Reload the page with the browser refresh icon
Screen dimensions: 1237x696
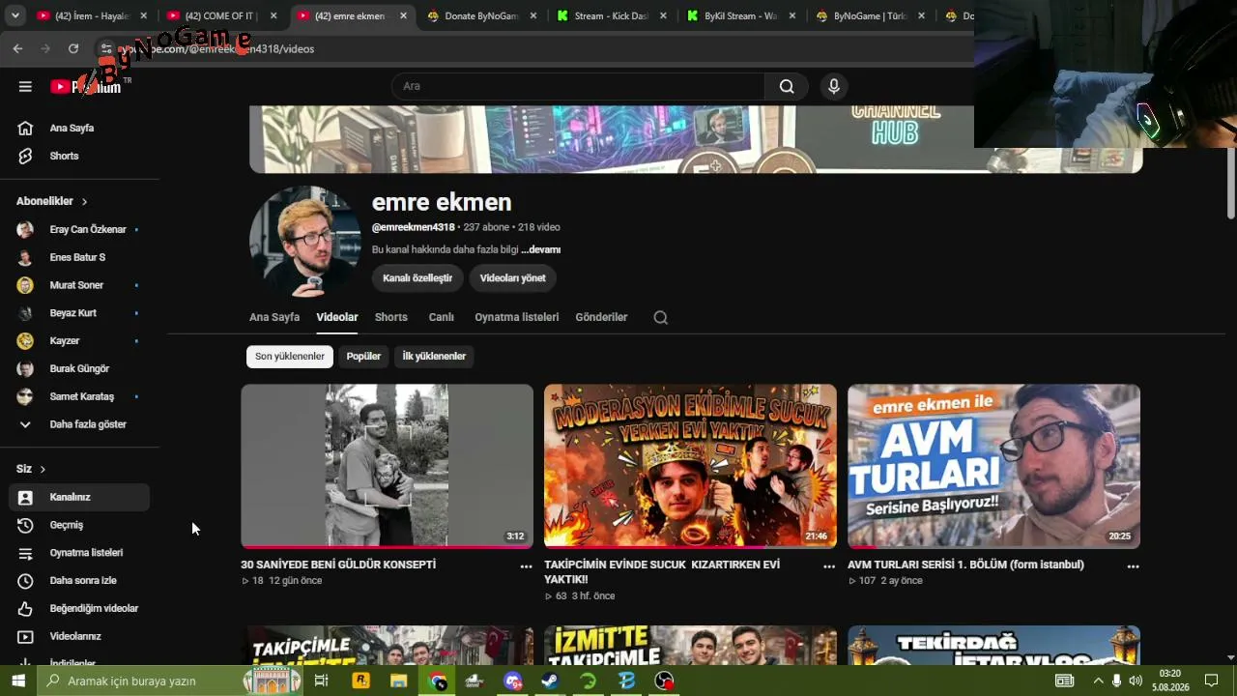click(73, 48)
